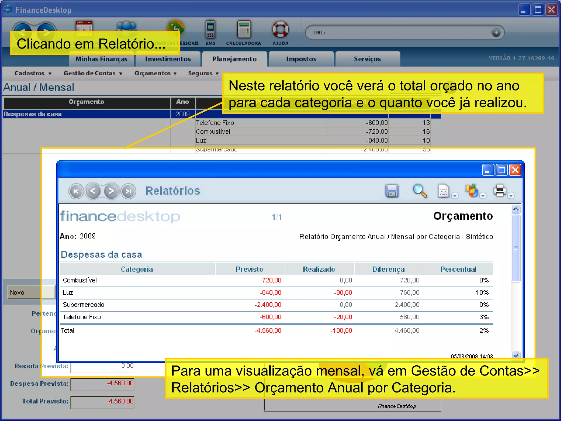Click Supermercado row in the report
This screenshot has width=561, height=421.
(x=276, y=305)
